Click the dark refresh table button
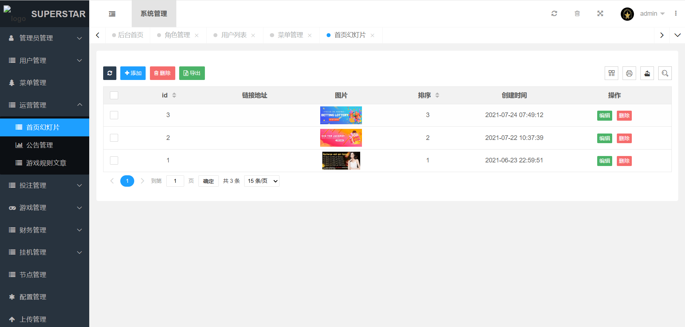This screenshot has width=685, height=327. (110, 73)
